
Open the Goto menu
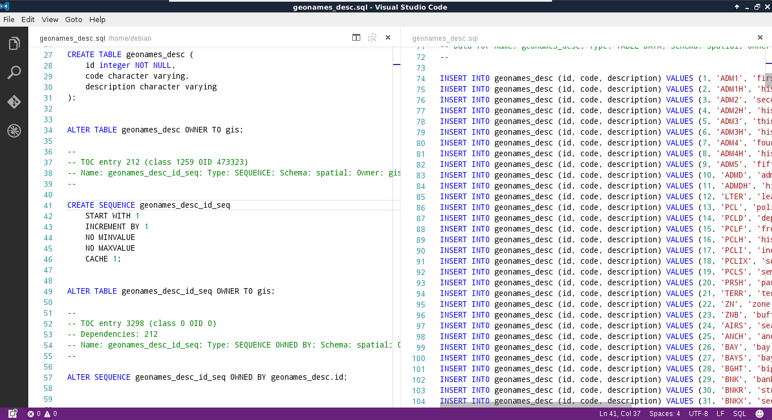[x=74, y=19]
